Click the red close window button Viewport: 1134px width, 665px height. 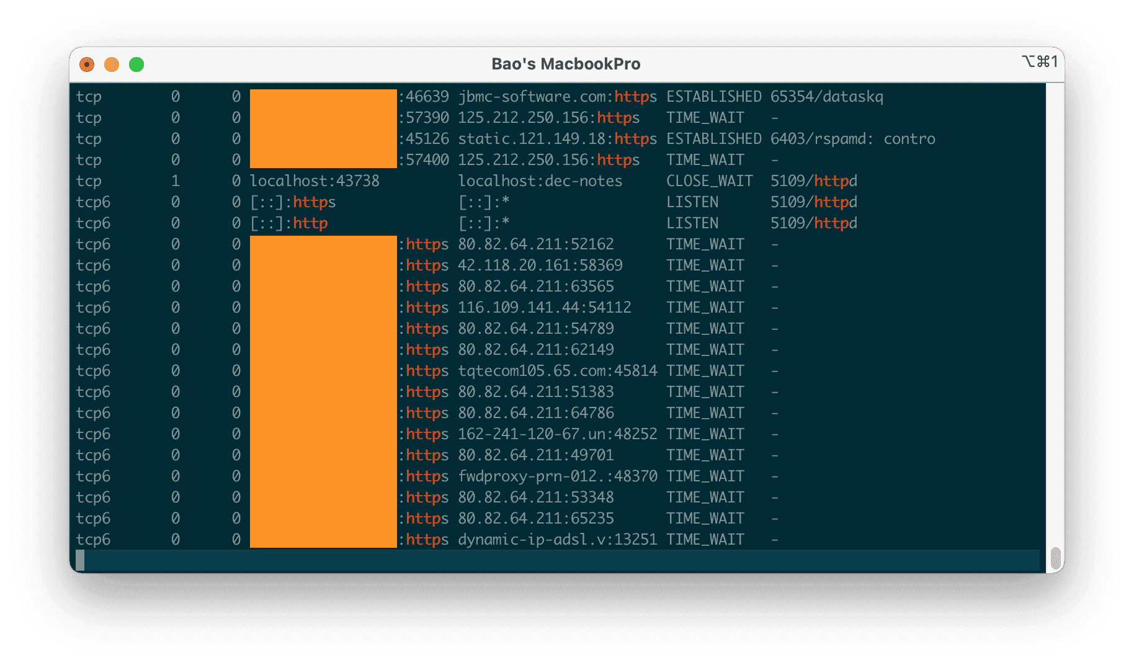click(x=87, y=65)
